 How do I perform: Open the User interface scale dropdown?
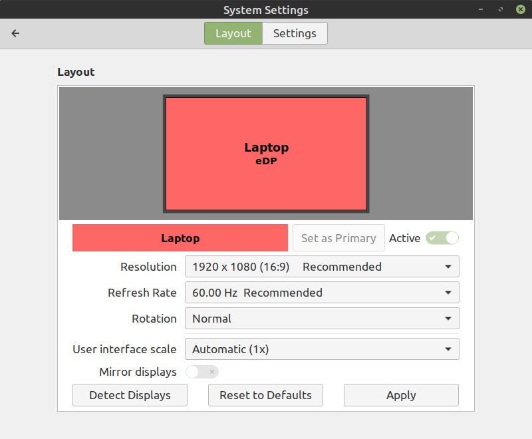pos(322,349)
